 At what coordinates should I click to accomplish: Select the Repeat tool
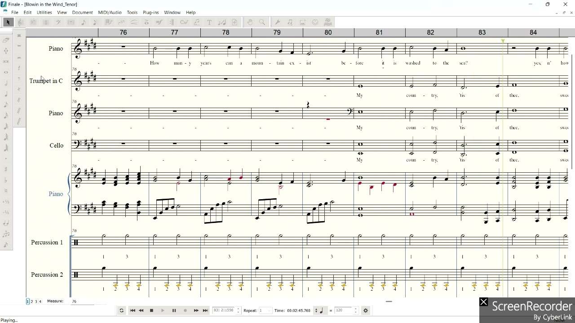(172, 22)
